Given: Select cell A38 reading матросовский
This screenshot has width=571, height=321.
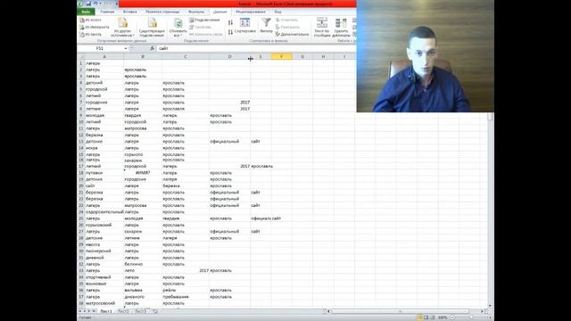Looking at the screenshot, I should pyautogui.click(x=104, y=303).
